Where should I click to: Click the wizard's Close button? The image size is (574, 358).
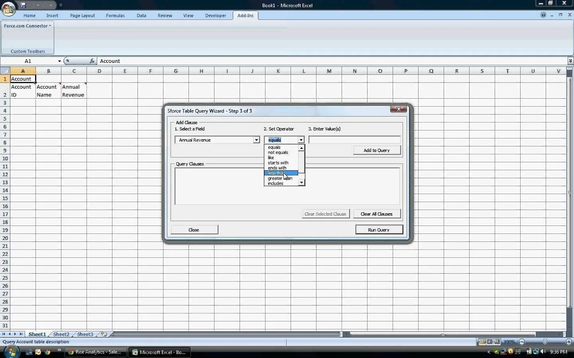click(x=194, y=230)
